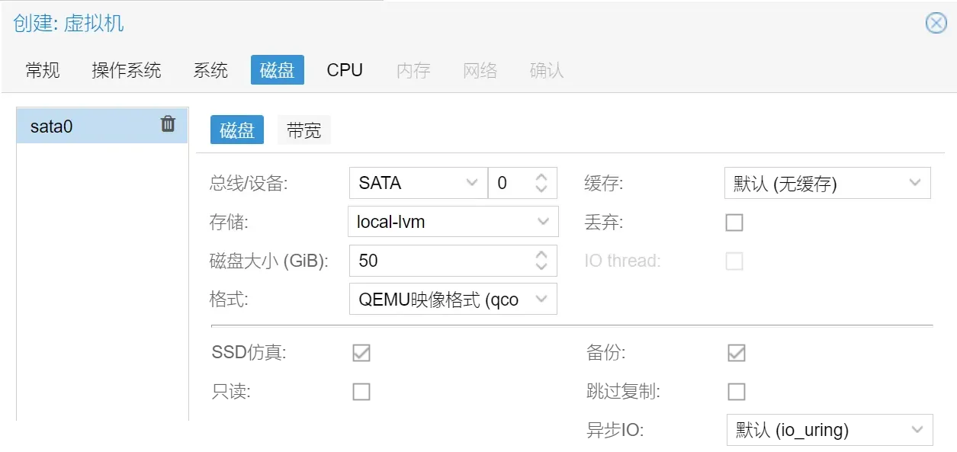Delete sata0 disk with trash icon
Screen dimensions: 957x452
pyautogui.click(x=168, y=124)
